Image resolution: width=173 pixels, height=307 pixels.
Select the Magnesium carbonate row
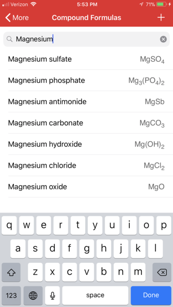pyautogui.click(x=86, y=123)
